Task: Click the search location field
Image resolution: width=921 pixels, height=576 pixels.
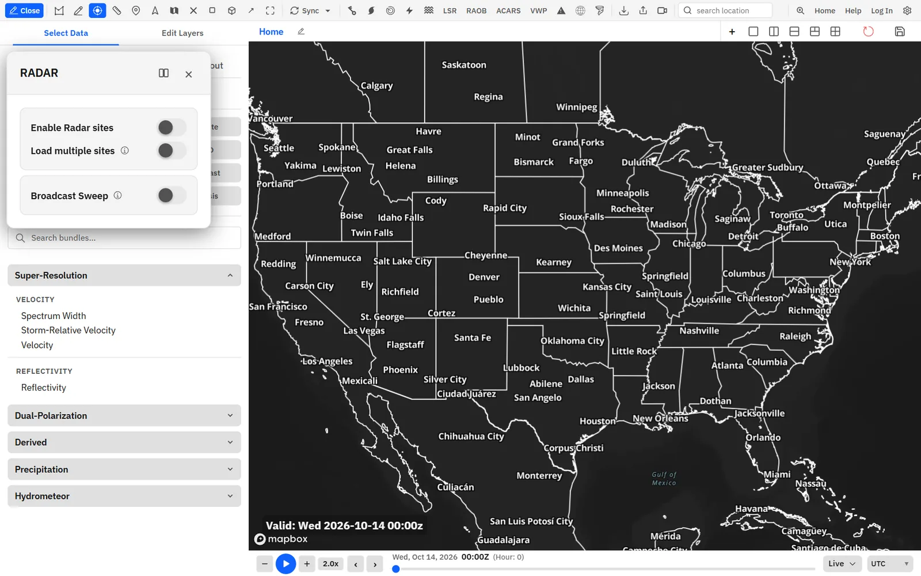Action: [726, 10]
